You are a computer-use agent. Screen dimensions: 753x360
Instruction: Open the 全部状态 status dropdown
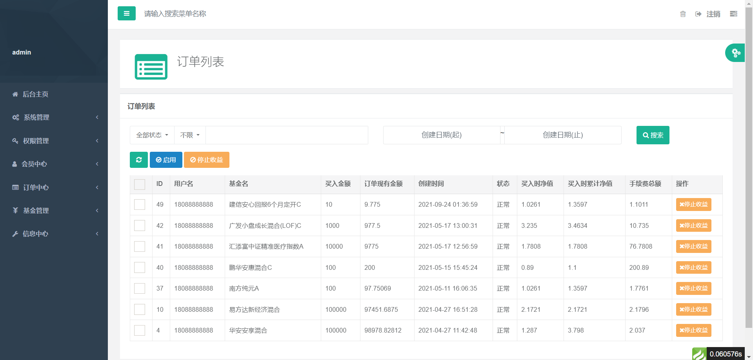click(x=152, y=135)
